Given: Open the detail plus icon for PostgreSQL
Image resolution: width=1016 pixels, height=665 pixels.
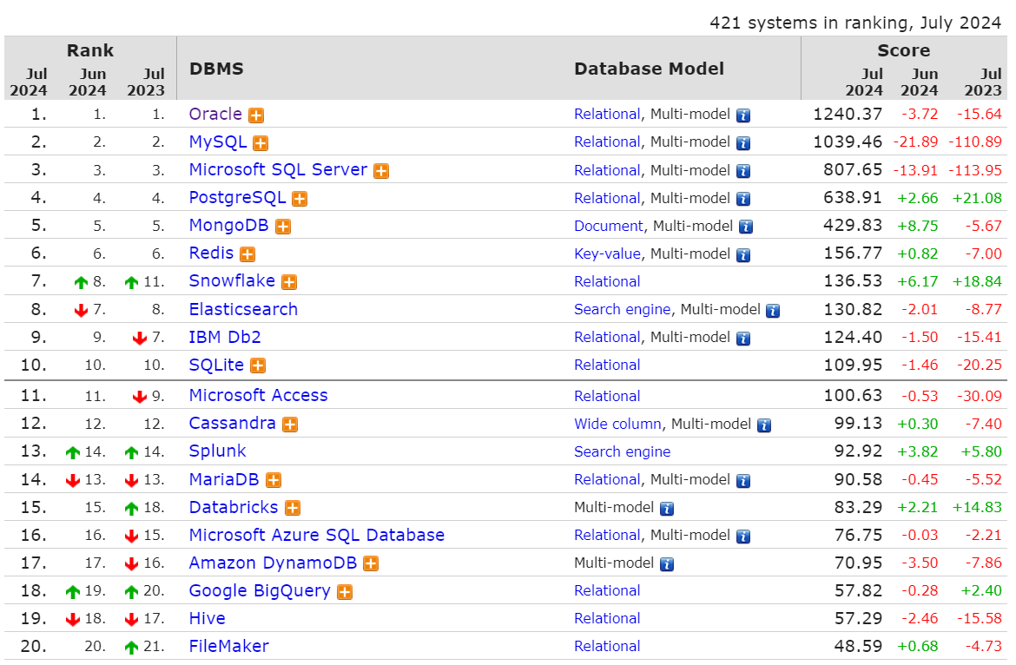Looking at the screenshot, I should pos(300,199).
